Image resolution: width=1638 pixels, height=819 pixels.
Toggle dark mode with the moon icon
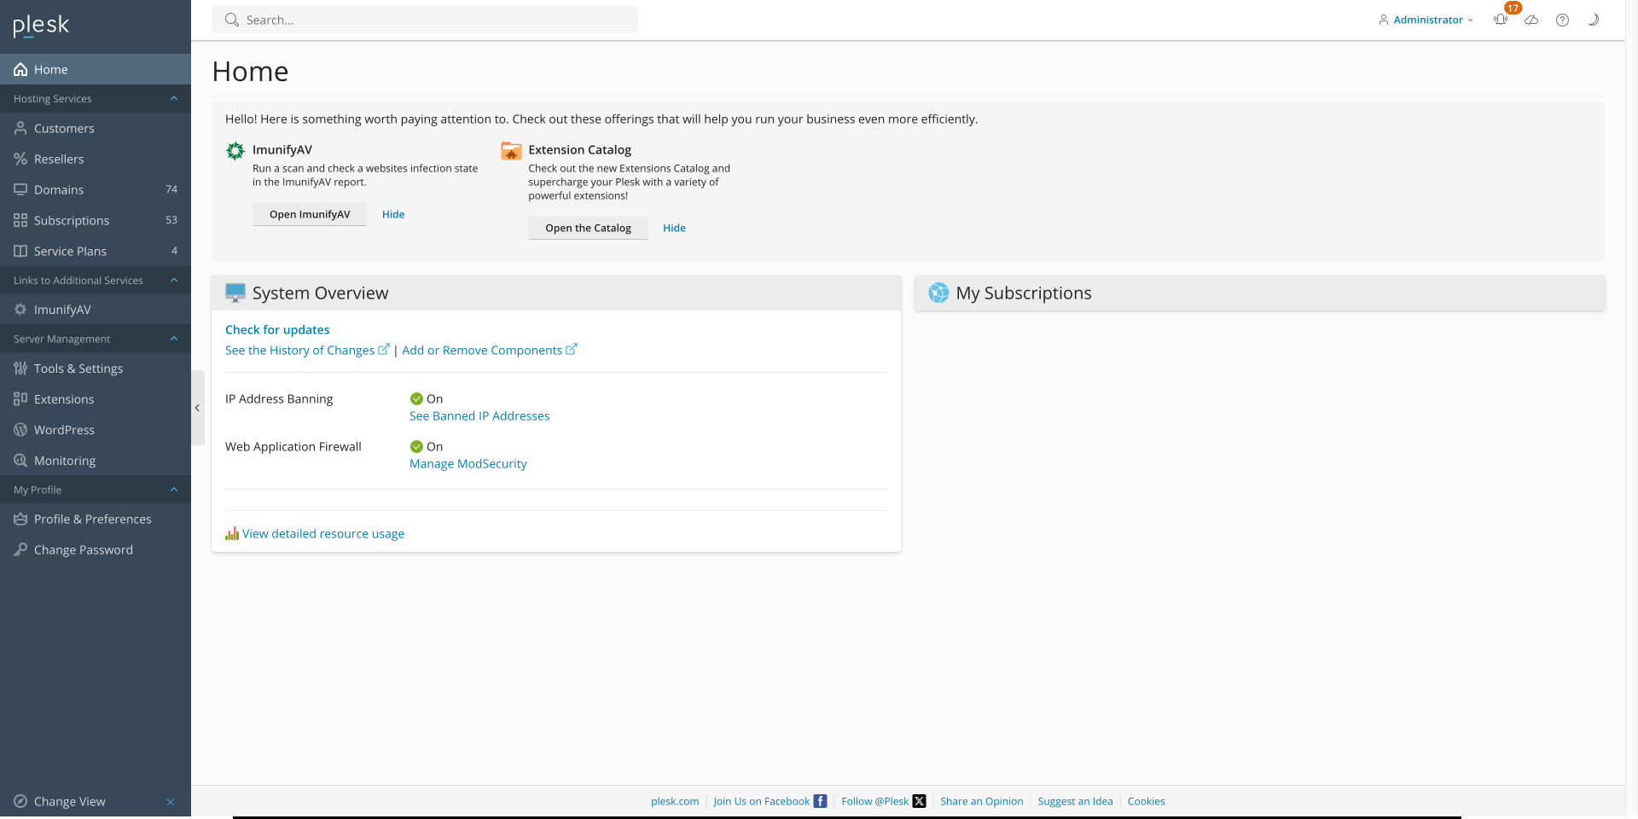1593,20
